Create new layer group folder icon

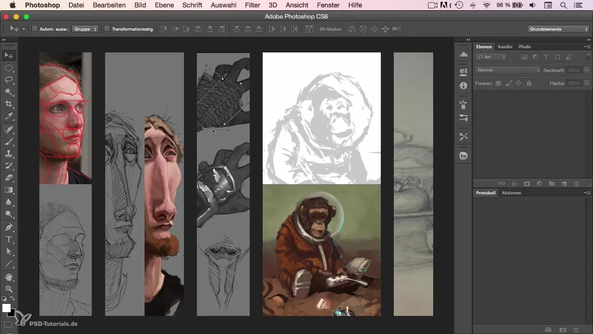click(552, 184)
